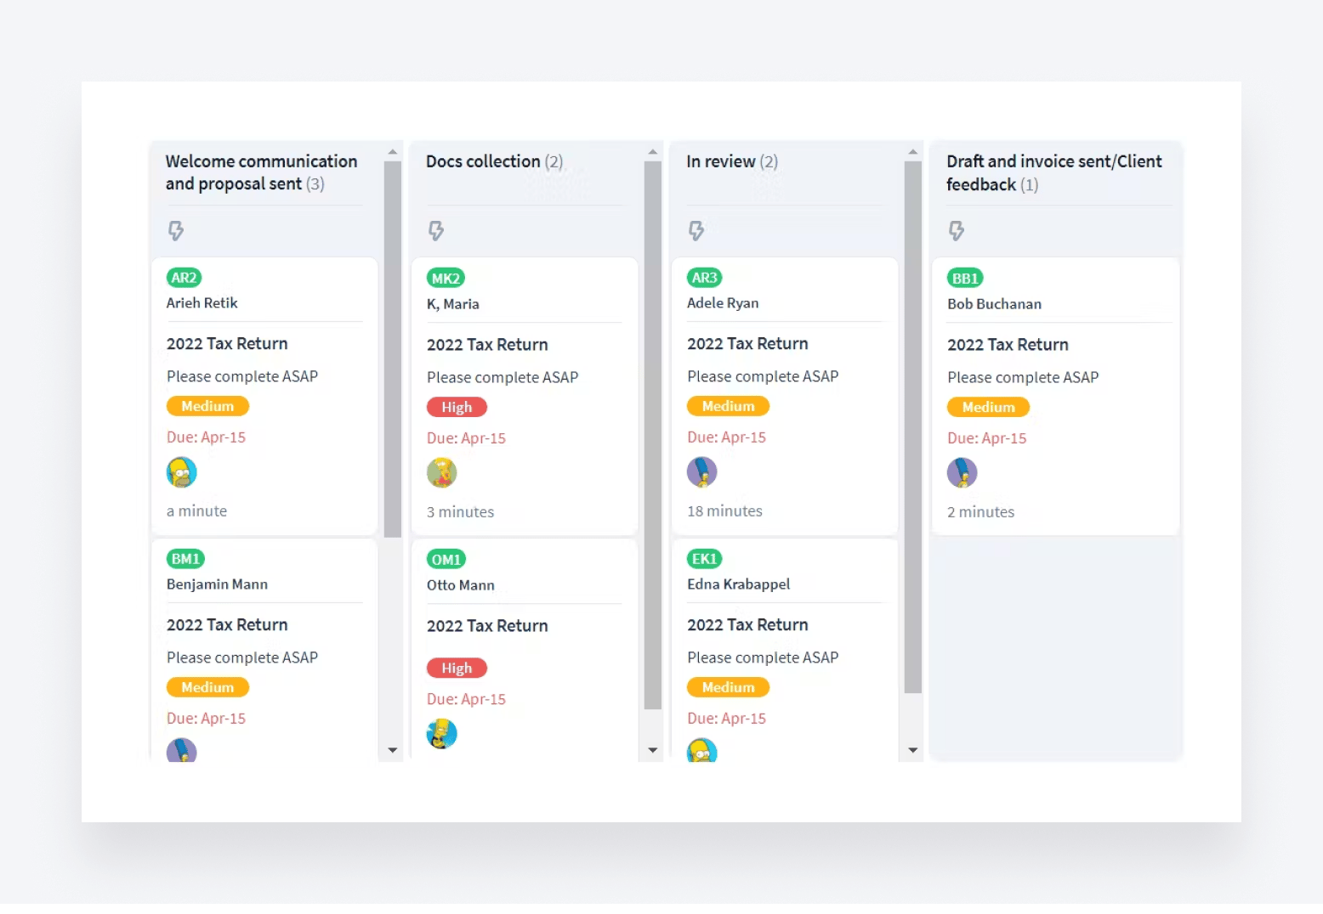Click scroll down arrow in In review column
Image resolution: width=1323 pixels, height=914 pixels.
(913, 750)
